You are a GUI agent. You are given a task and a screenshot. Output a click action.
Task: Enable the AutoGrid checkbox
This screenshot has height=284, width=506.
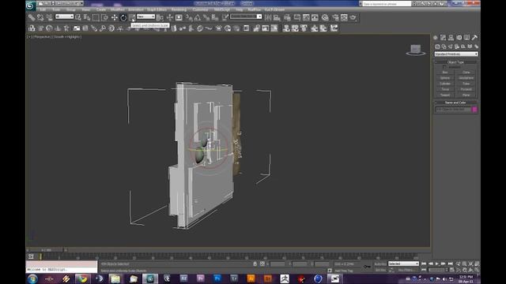[444, 67]
